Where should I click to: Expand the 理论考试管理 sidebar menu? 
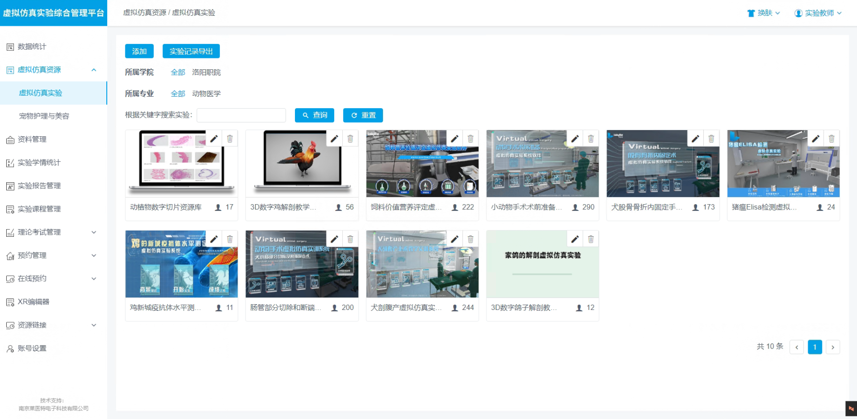pos(94,232)
